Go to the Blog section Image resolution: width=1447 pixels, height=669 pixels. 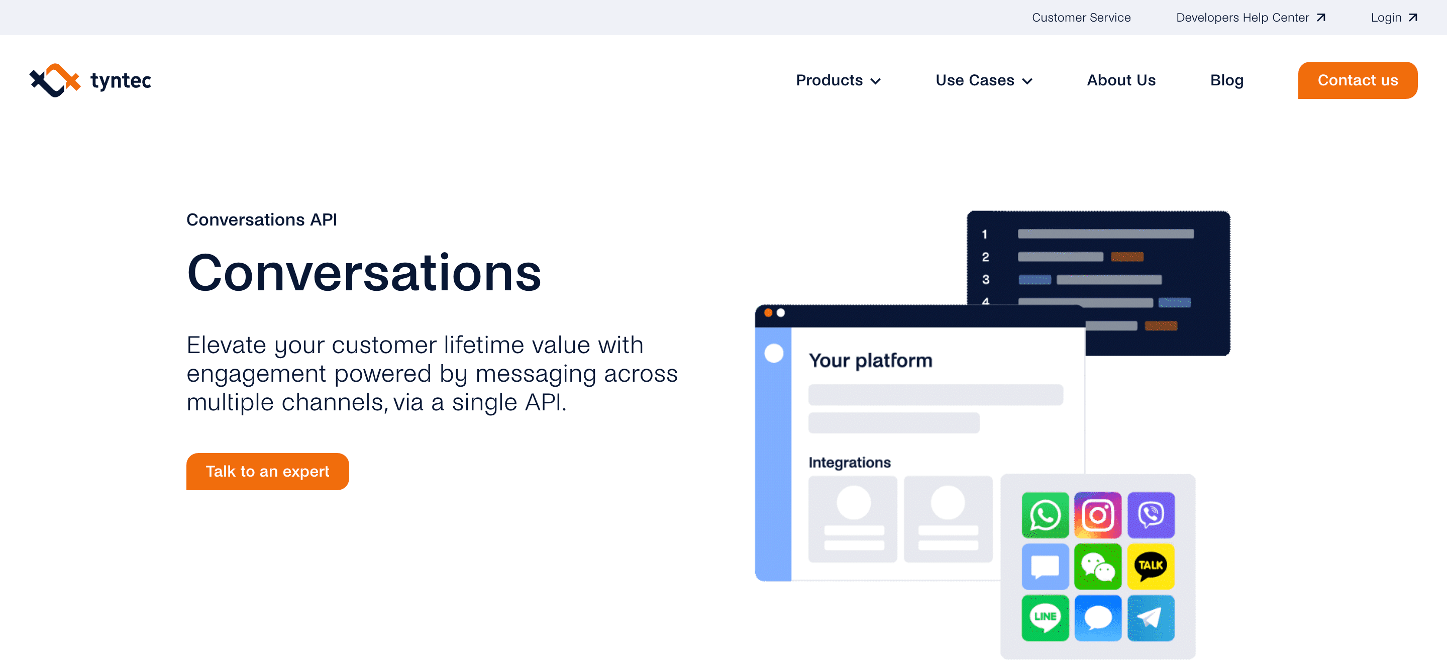coord(1226,80)
